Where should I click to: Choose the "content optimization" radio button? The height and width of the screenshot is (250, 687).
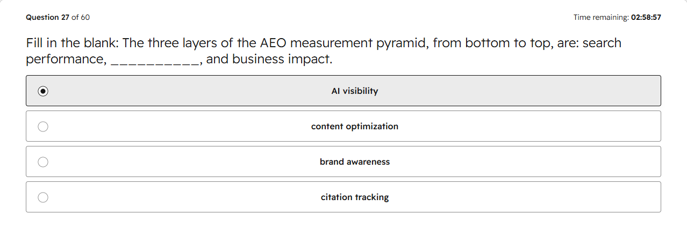pos(43,127)
